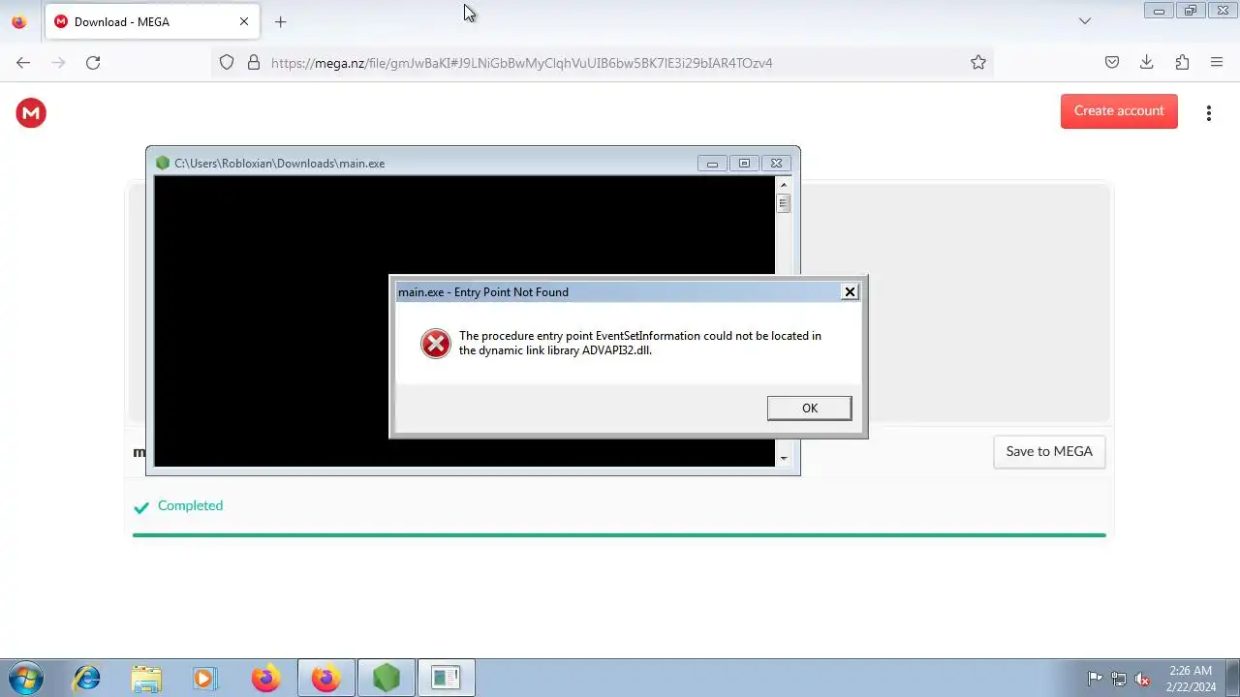Click the Save to MEGA button
The image size is (1240, 697).
coord(1049,451)
